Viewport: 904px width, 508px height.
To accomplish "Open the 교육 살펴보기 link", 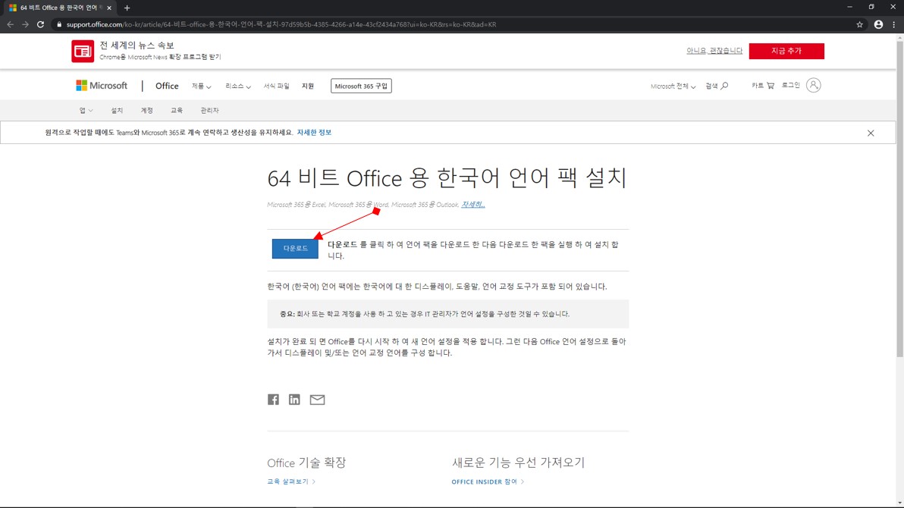I will (x=291, y=481).
